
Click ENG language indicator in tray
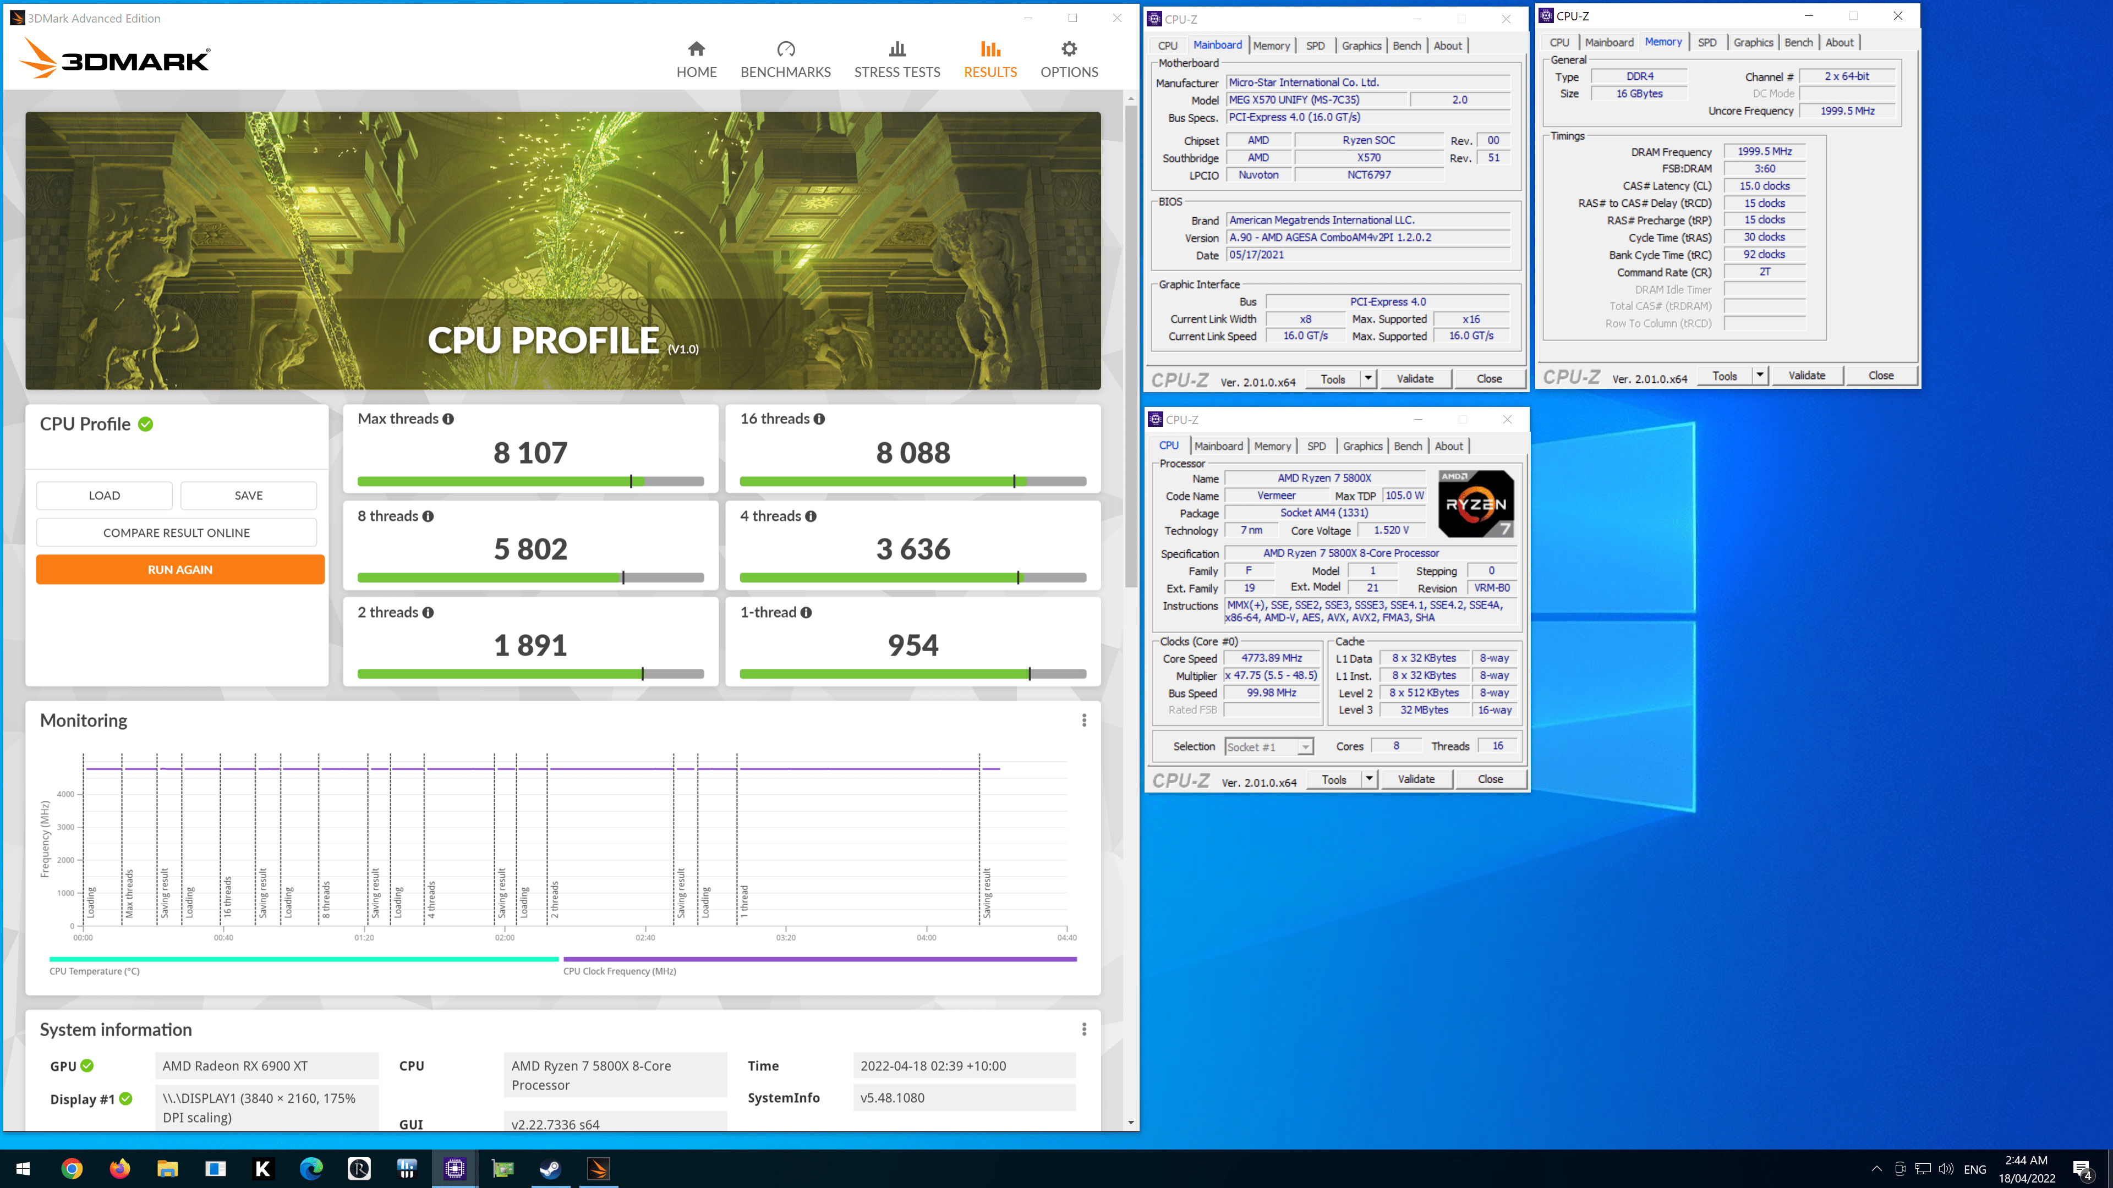tap(1975, 1169)
